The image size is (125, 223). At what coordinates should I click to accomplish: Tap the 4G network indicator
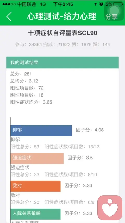[43, 4]
